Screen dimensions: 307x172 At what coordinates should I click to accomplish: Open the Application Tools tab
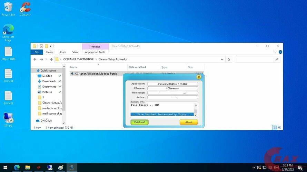click(x=95, y=52)
